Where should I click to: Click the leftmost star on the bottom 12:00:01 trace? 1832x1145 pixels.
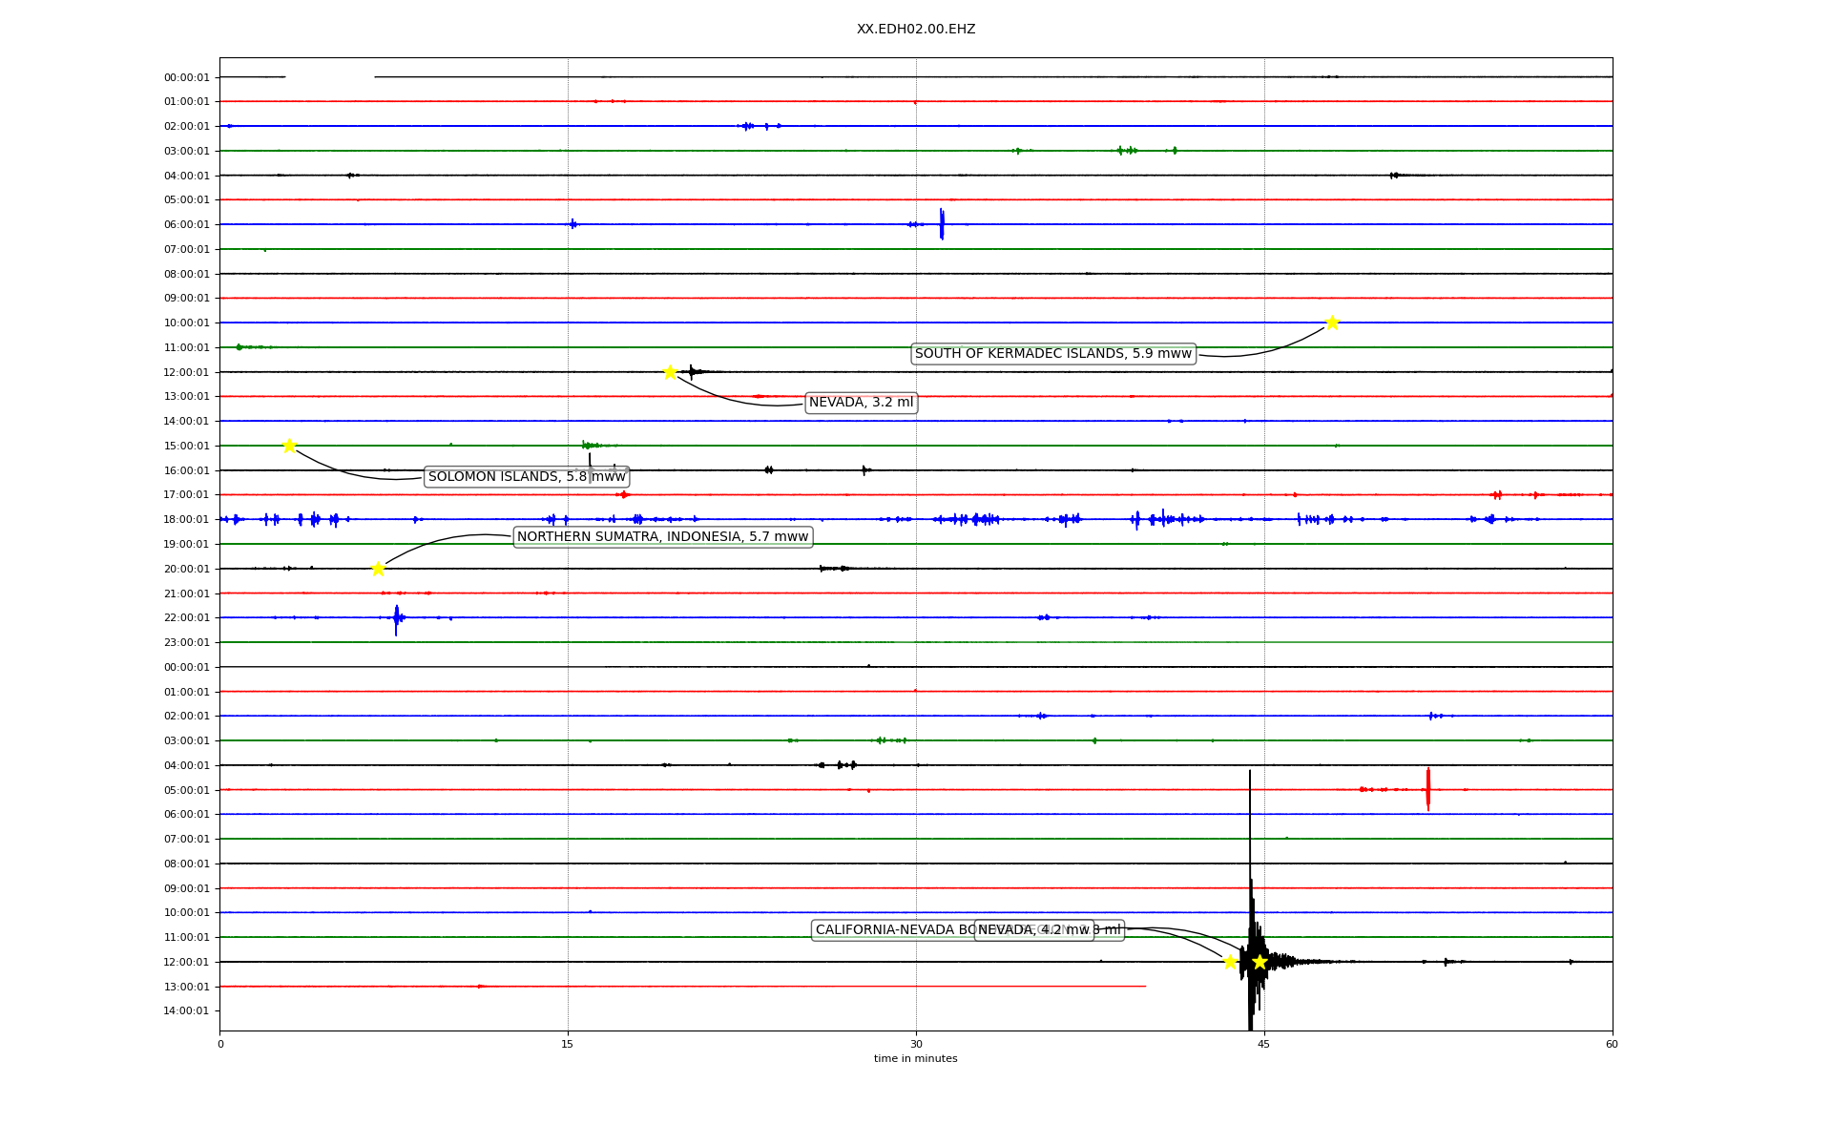coord(1230,962)
